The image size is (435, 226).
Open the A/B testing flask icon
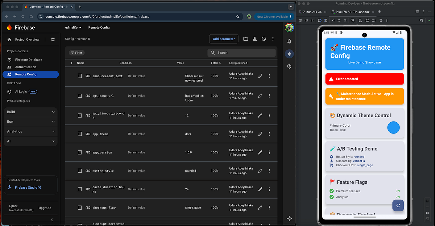255,39
